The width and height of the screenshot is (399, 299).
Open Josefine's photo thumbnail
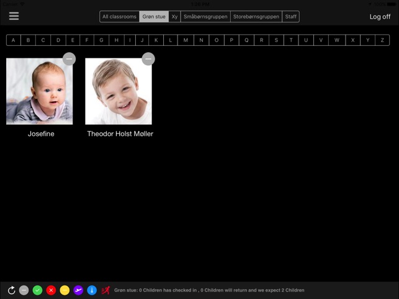tap(40, 91)
